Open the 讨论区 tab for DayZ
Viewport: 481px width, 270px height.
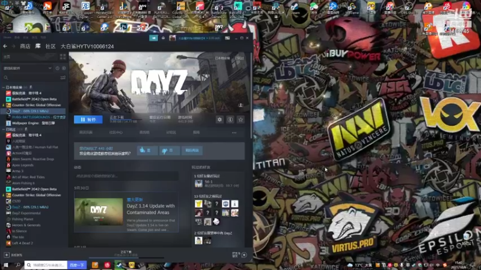(x=171, y=133)
